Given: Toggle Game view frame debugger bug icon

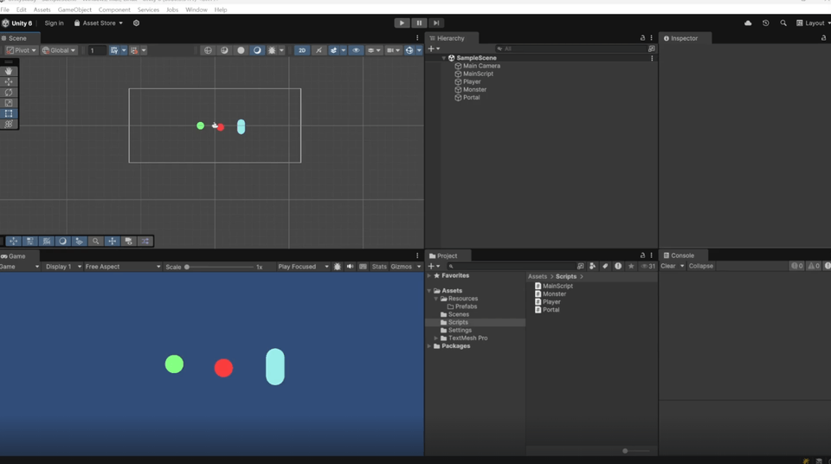Looking at the screenshot, I should [337, 267].
